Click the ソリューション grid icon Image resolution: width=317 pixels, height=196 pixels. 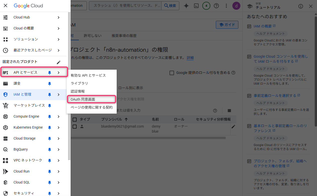click(6, 39)
